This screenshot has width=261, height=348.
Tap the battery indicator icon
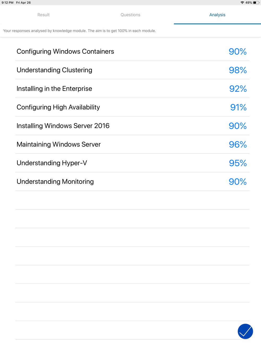256,3
